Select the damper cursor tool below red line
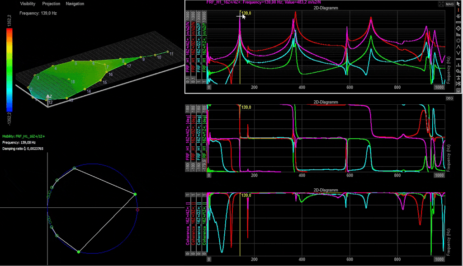The height and width of the screenshot is (266, 463). [x=458, y=16]
